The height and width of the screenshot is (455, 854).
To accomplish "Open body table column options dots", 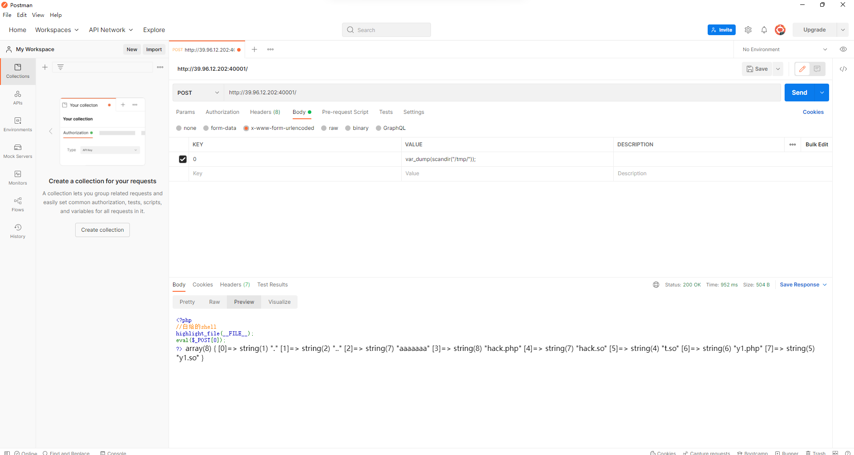I will pyautogui.click(x=793, y=145).
